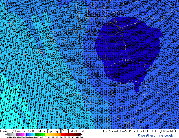Screen dimensions: 179x138
Task: Click the '54' legend scale value
Action: coord(81,137)
